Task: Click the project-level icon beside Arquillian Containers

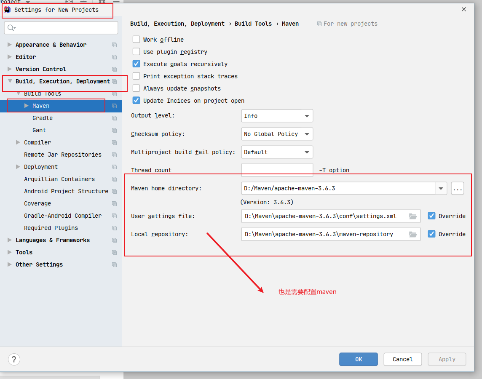Action: pyautogui.click(x=114, y=179)
